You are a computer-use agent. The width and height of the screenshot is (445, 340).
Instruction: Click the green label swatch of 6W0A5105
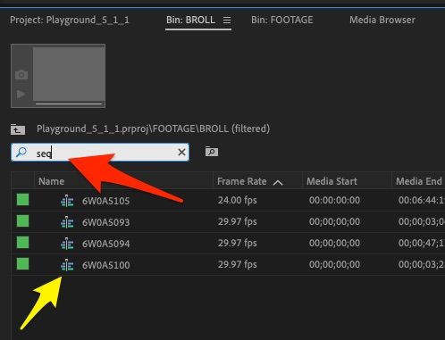(22, 200)
